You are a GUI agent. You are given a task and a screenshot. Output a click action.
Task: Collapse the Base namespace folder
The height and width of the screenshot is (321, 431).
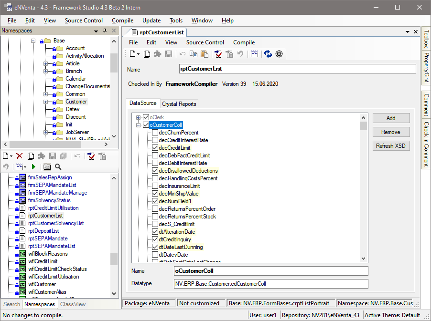point(33,41)
